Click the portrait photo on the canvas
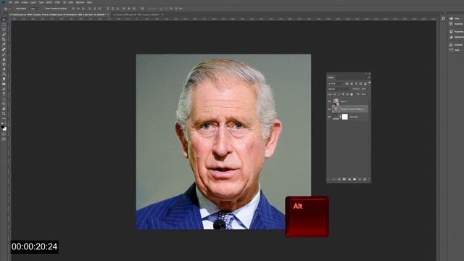 coord(223,141)
